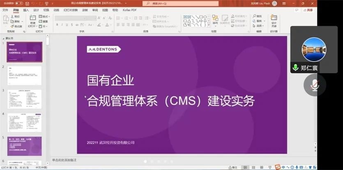The image size is (343, 170).
Task: Open the Copy dropdown arrow
Action: (22, 22)
